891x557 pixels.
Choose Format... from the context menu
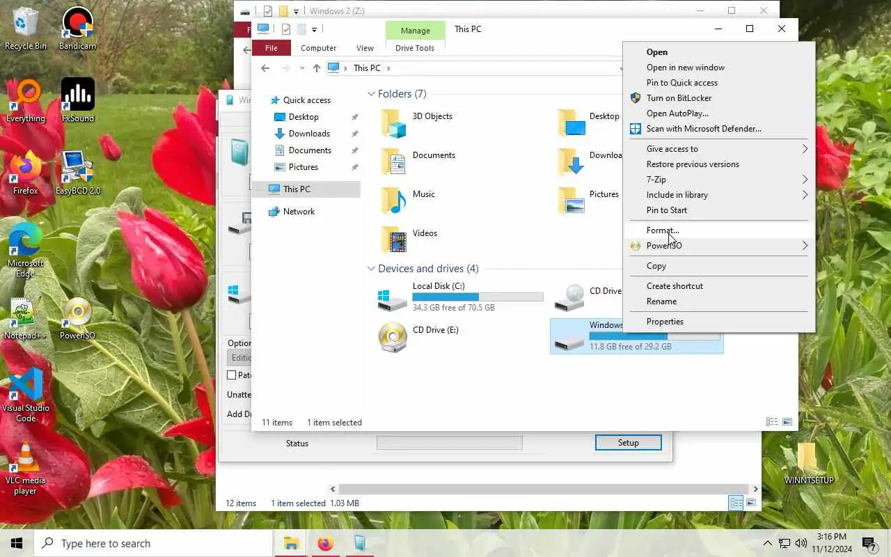[x=719, y=230]
